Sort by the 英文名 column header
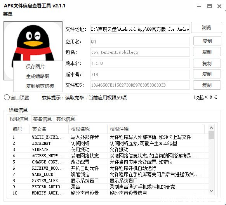Screen dimensions: 226x205 (x=49, y=129)
